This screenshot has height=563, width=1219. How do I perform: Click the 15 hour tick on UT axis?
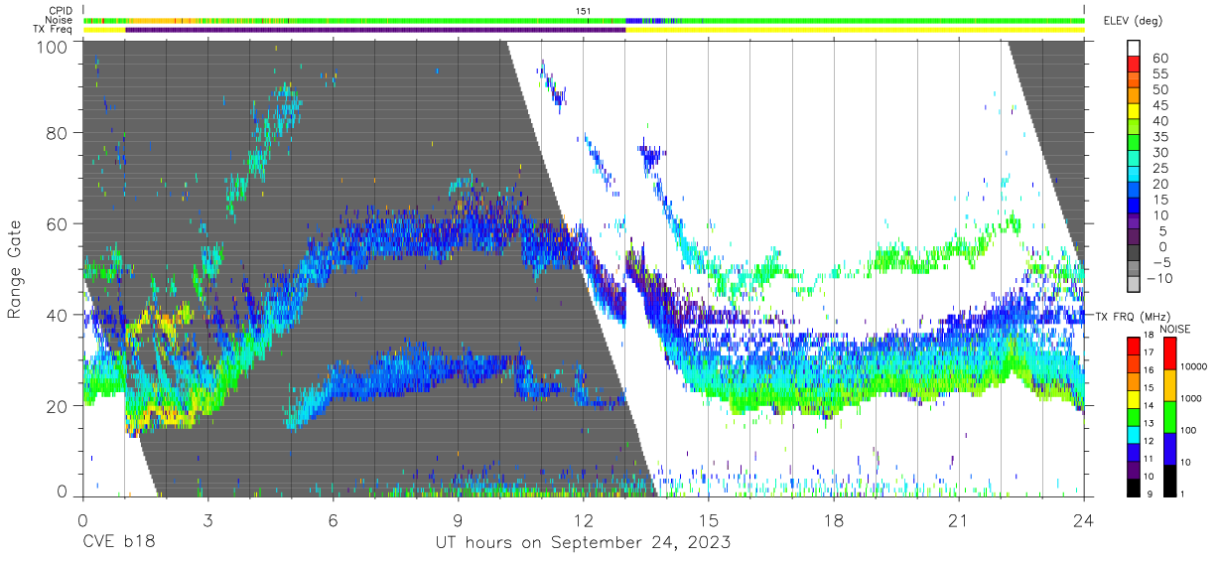pos(708,519)
